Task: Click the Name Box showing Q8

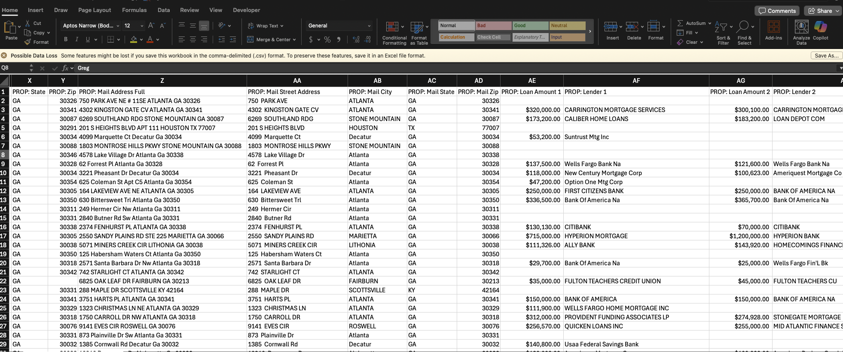Action: coord(14,68)
